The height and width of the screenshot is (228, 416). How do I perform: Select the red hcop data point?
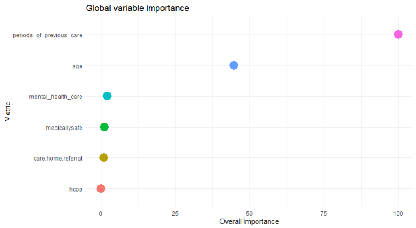[101, 188]
